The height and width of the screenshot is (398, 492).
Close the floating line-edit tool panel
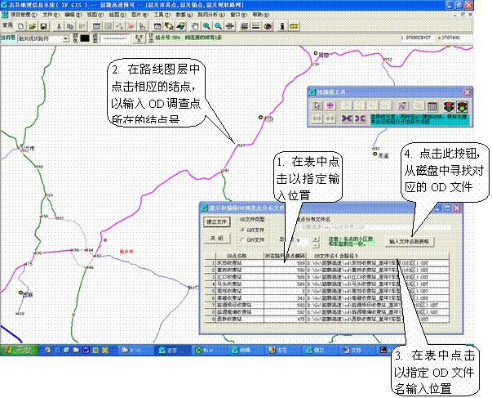[467, 92]
